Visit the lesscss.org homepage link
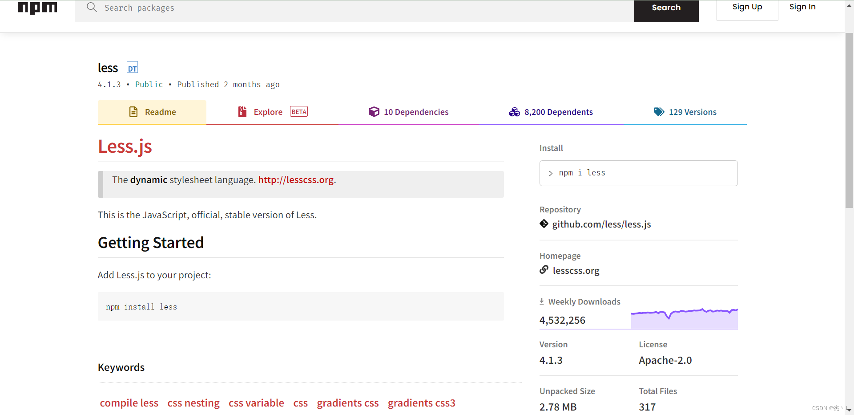854x415 pixels. (576, 270)
